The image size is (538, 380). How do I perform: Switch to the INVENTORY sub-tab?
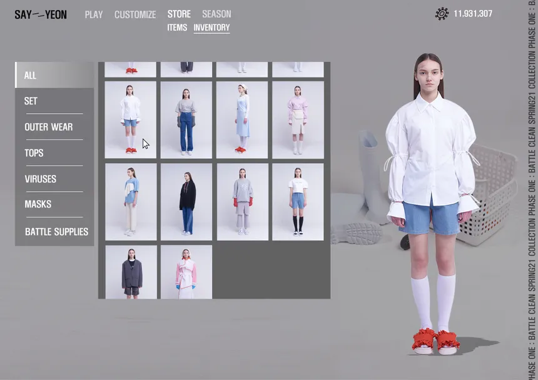coord(211,27)
